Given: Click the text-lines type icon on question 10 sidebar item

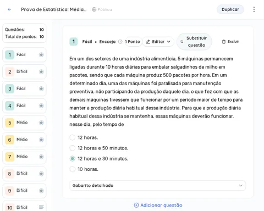Looking at the screenshot, I should (x=41, y=207).
